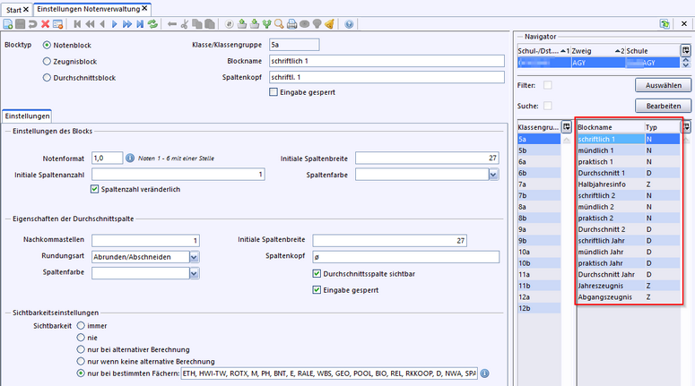The width and height of the screenshot is (695, 386).
Task: Select Halbjahresinfo in Blockname list
Action: (x=603, y=184)
